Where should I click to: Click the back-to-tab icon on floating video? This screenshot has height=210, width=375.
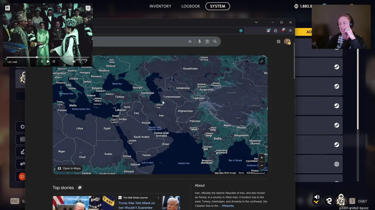8,8
